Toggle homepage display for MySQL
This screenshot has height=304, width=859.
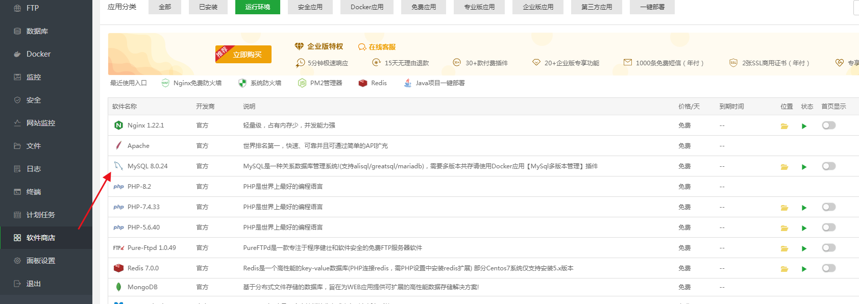point(829,166)
